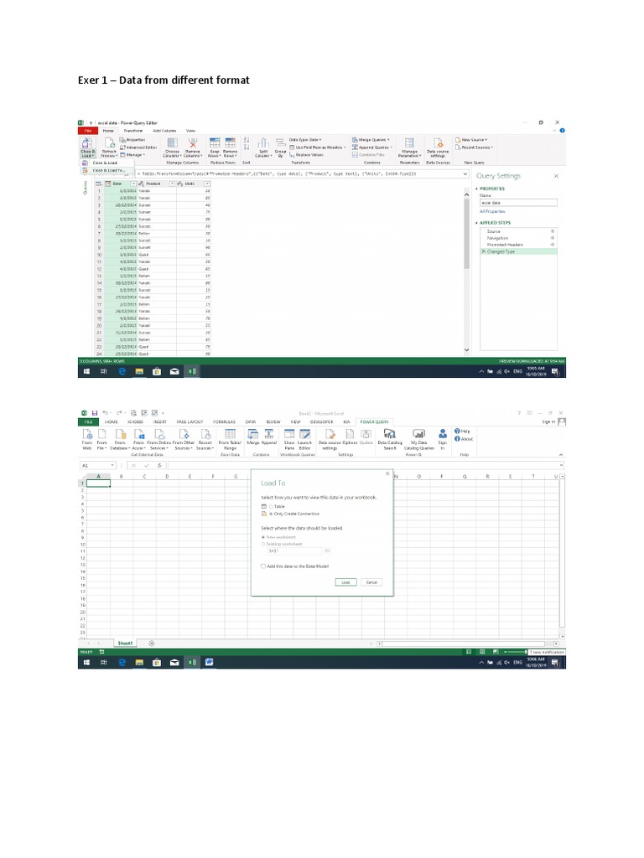Select Sheet1 tab in Excel
Screen dimensions: 644x858
(126, 643)
